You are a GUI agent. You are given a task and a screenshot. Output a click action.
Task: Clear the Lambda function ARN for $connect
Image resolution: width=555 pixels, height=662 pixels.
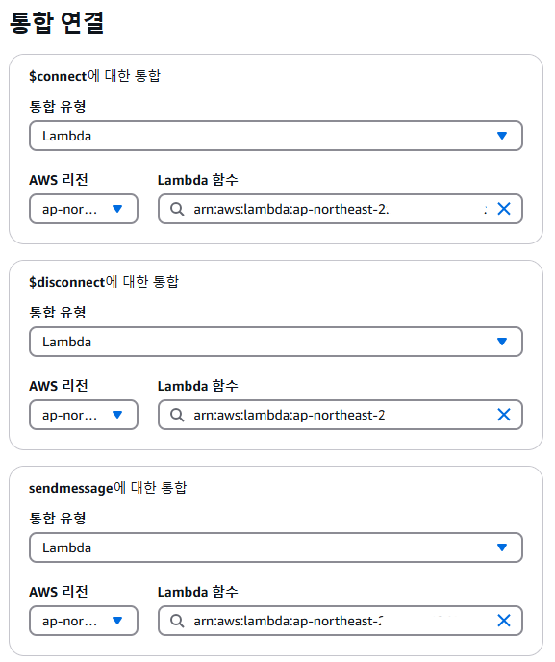coord(504,209)
